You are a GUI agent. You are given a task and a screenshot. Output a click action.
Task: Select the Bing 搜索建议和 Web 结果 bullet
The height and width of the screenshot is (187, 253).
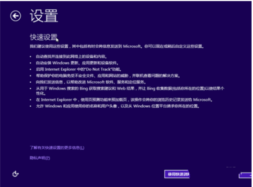[130, 91]
